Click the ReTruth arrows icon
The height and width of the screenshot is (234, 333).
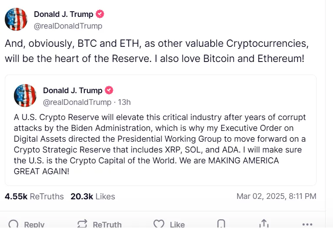(x=82, y=224)
